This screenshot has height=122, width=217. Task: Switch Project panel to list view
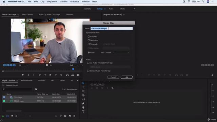(7, 116)
